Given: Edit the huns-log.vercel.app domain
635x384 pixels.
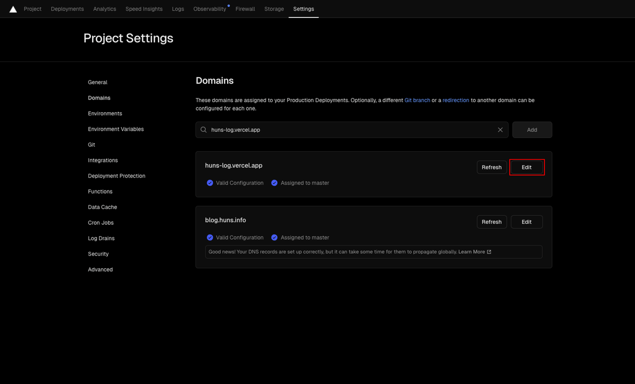Looking at the screenshot, I should point(527,167).
